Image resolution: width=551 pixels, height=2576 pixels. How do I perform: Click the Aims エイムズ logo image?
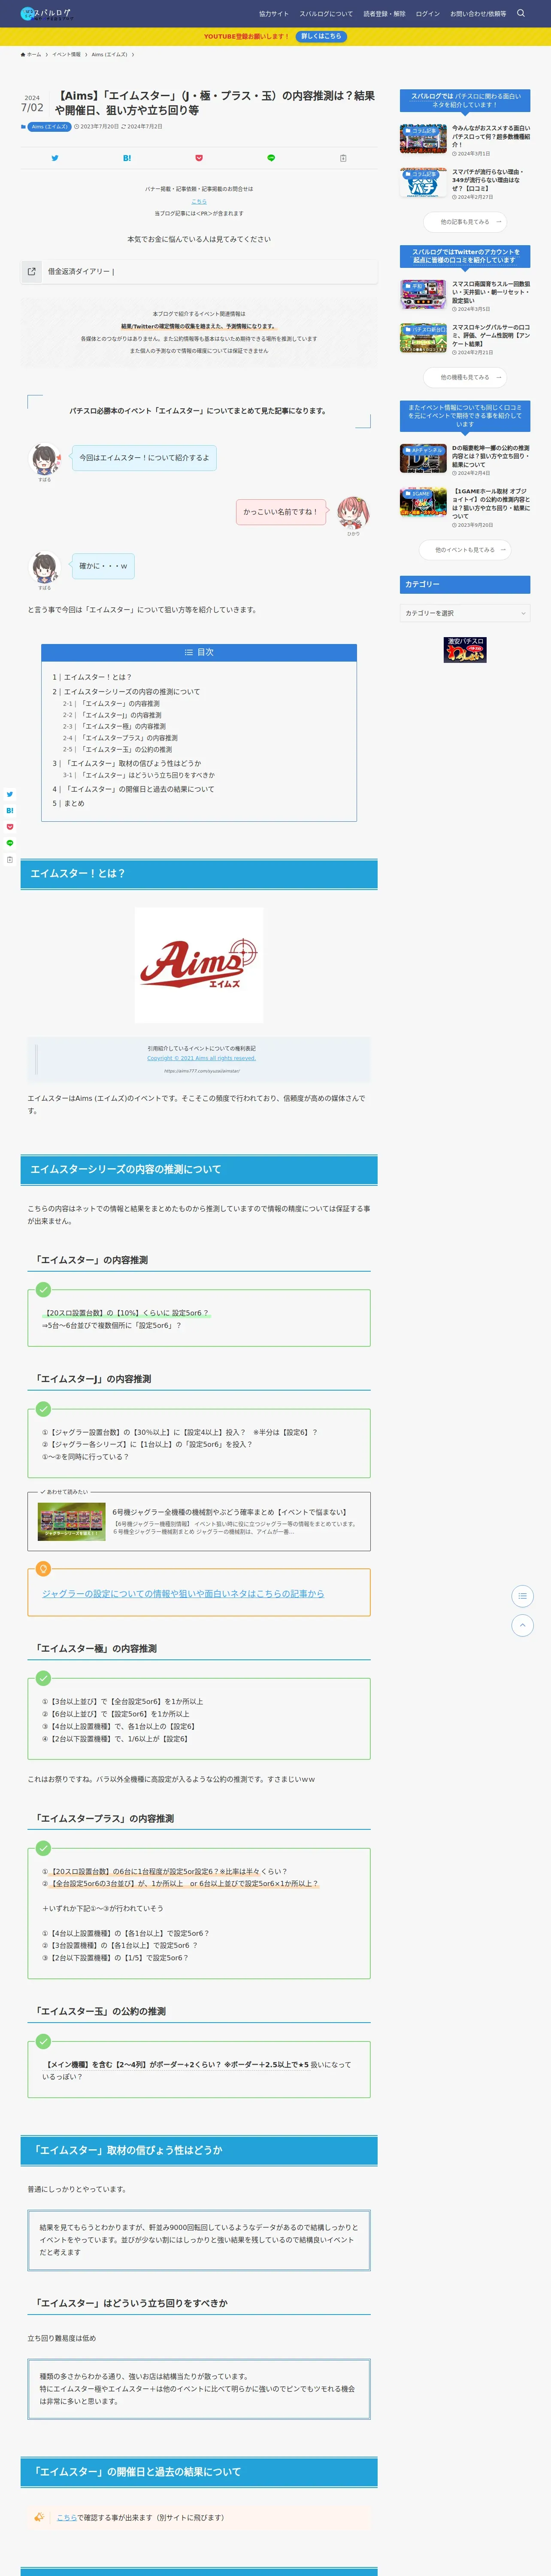pyautogui.click(x=199, y=965)
